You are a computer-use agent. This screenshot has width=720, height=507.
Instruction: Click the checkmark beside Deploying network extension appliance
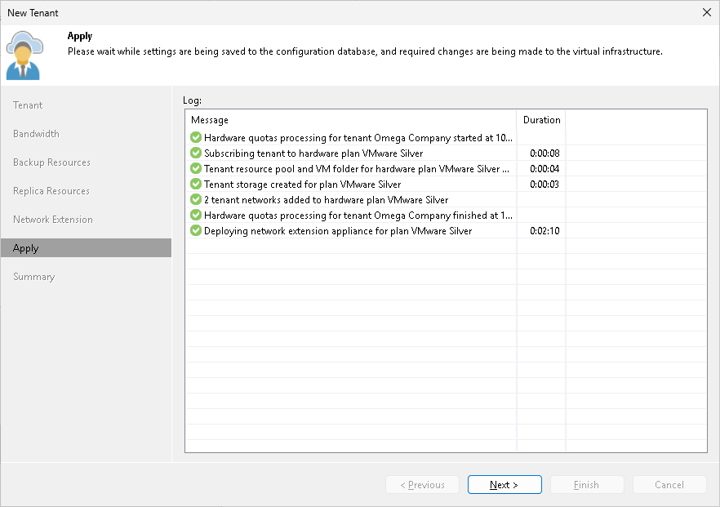196,230
